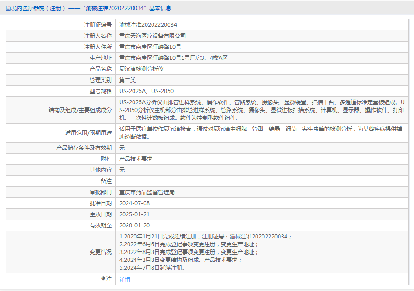Click the header title 境内医疗器械（注册）基本信息
This screenshot has height=291, width=414.
[x=91, y=8]
